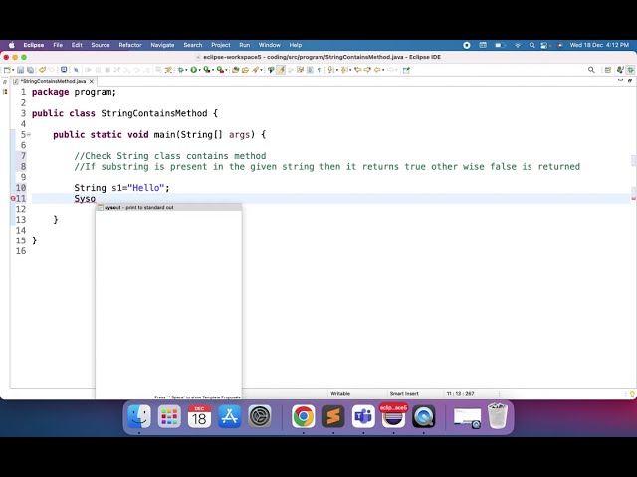Click the toolbar magnifier search icon at right
637x477 pixels.
(591, 70)
